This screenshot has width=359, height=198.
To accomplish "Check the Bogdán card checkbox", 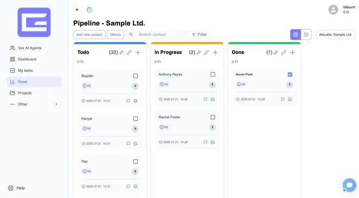I will pyautogui.click(x=136, y=76).
